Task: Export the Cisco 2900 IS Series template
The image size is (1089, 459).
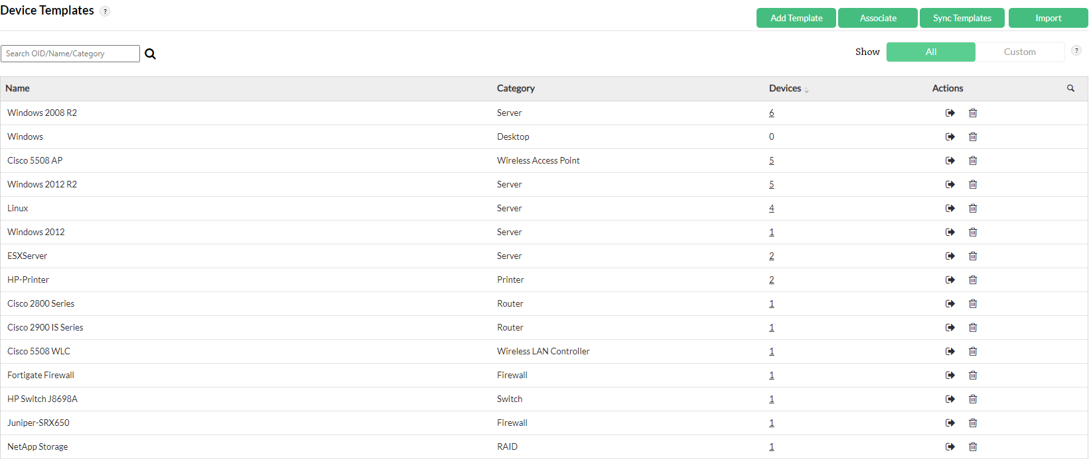Action: point(950,327)
